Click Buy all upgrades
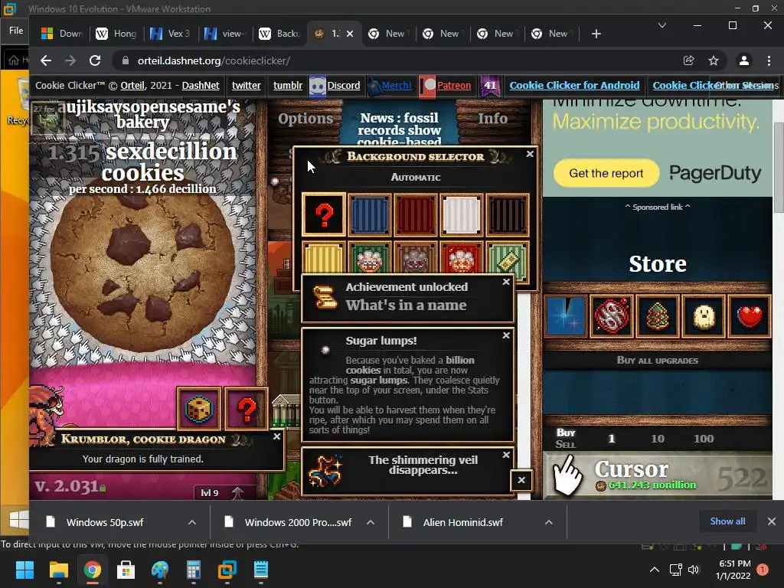Viewport: 784px width, 588px height. (658, 361)
